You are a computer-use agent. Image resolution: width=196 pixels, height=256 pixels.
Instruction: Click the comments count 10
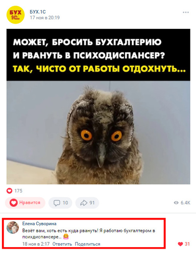(65, 203)
